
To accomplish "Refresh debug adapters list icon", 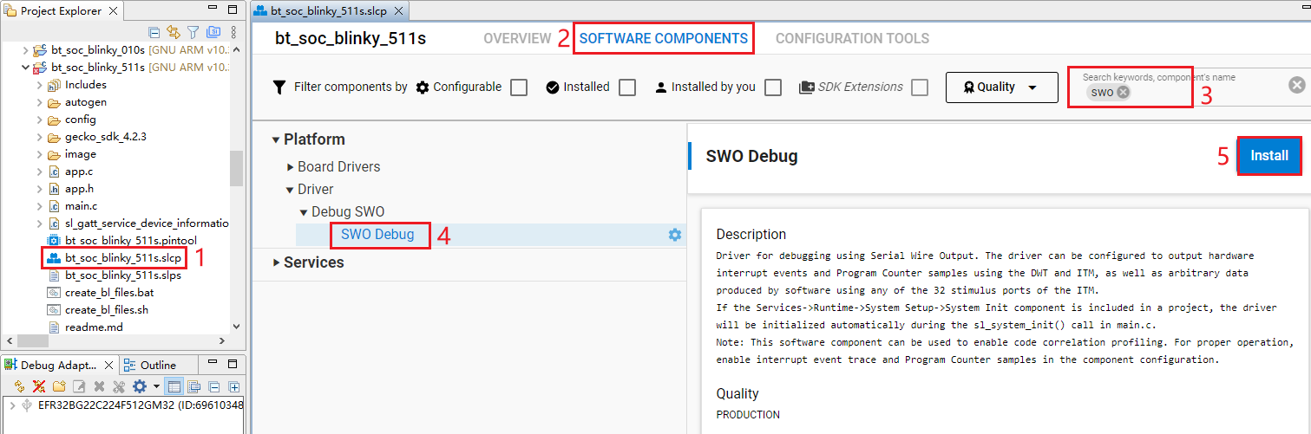I will (x=20, y=386).
